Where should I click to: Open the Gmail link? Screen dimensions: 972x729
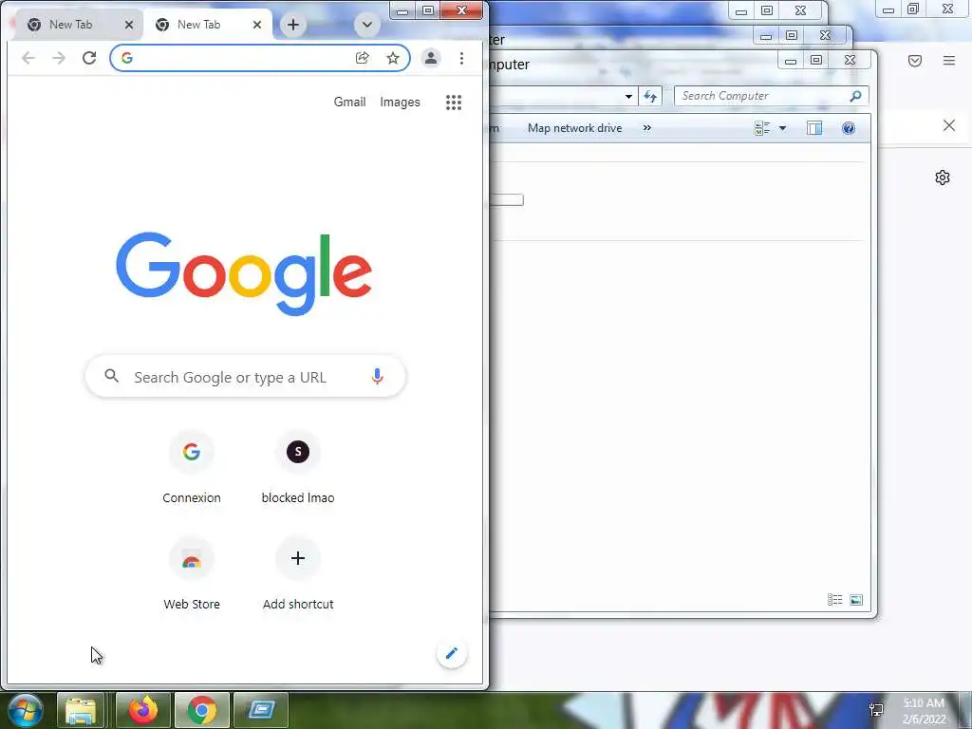tap(349, 103)
